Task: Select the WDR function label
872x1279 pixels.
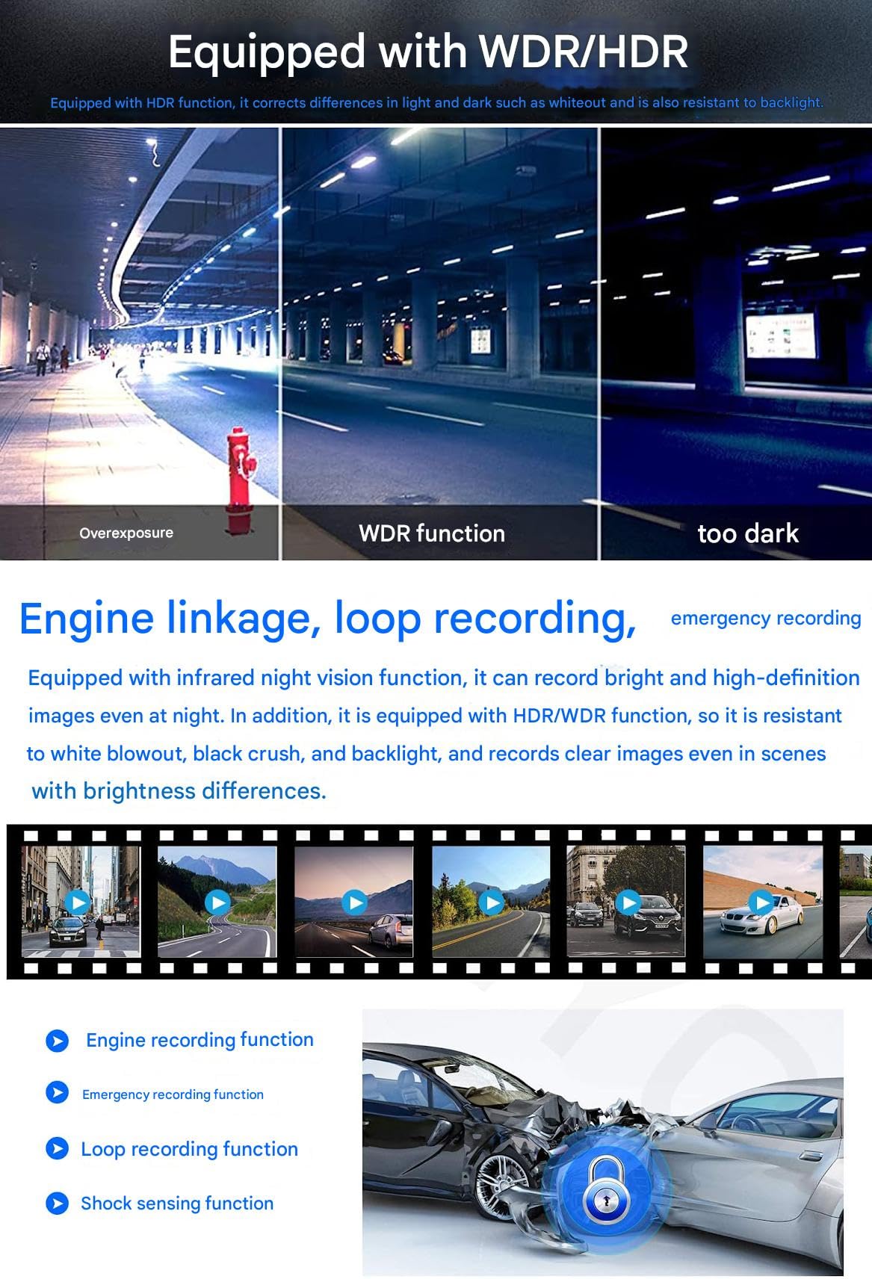Action: tap(432, 533)
